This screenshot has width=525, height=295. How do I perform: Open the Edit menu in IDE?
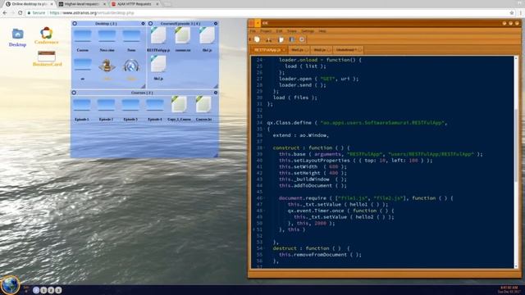279,31
